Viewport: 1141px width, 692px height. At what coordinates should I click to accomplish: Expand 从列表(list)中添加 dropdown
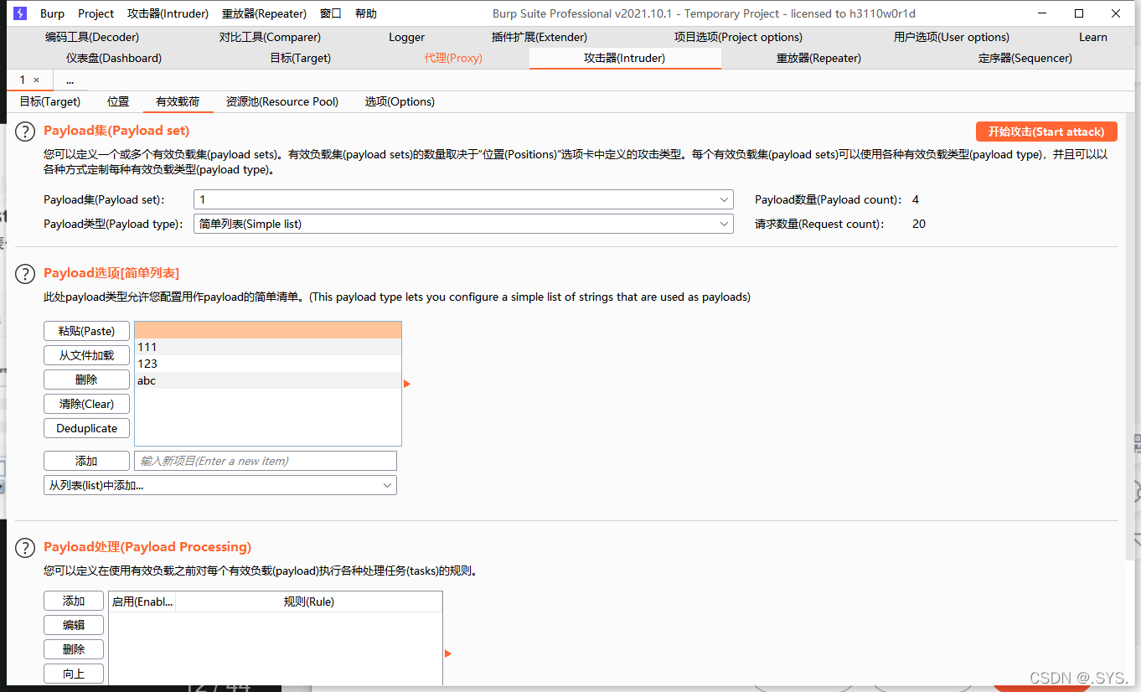click(x=220, y=485)
